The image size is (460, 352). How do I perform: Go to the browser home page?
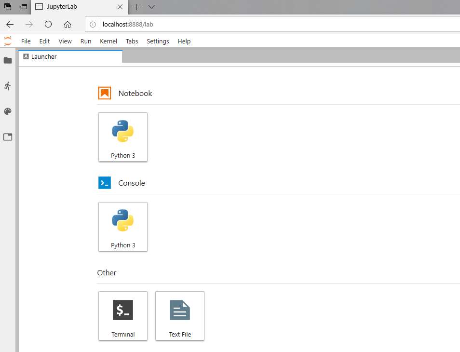click(68, 24)
